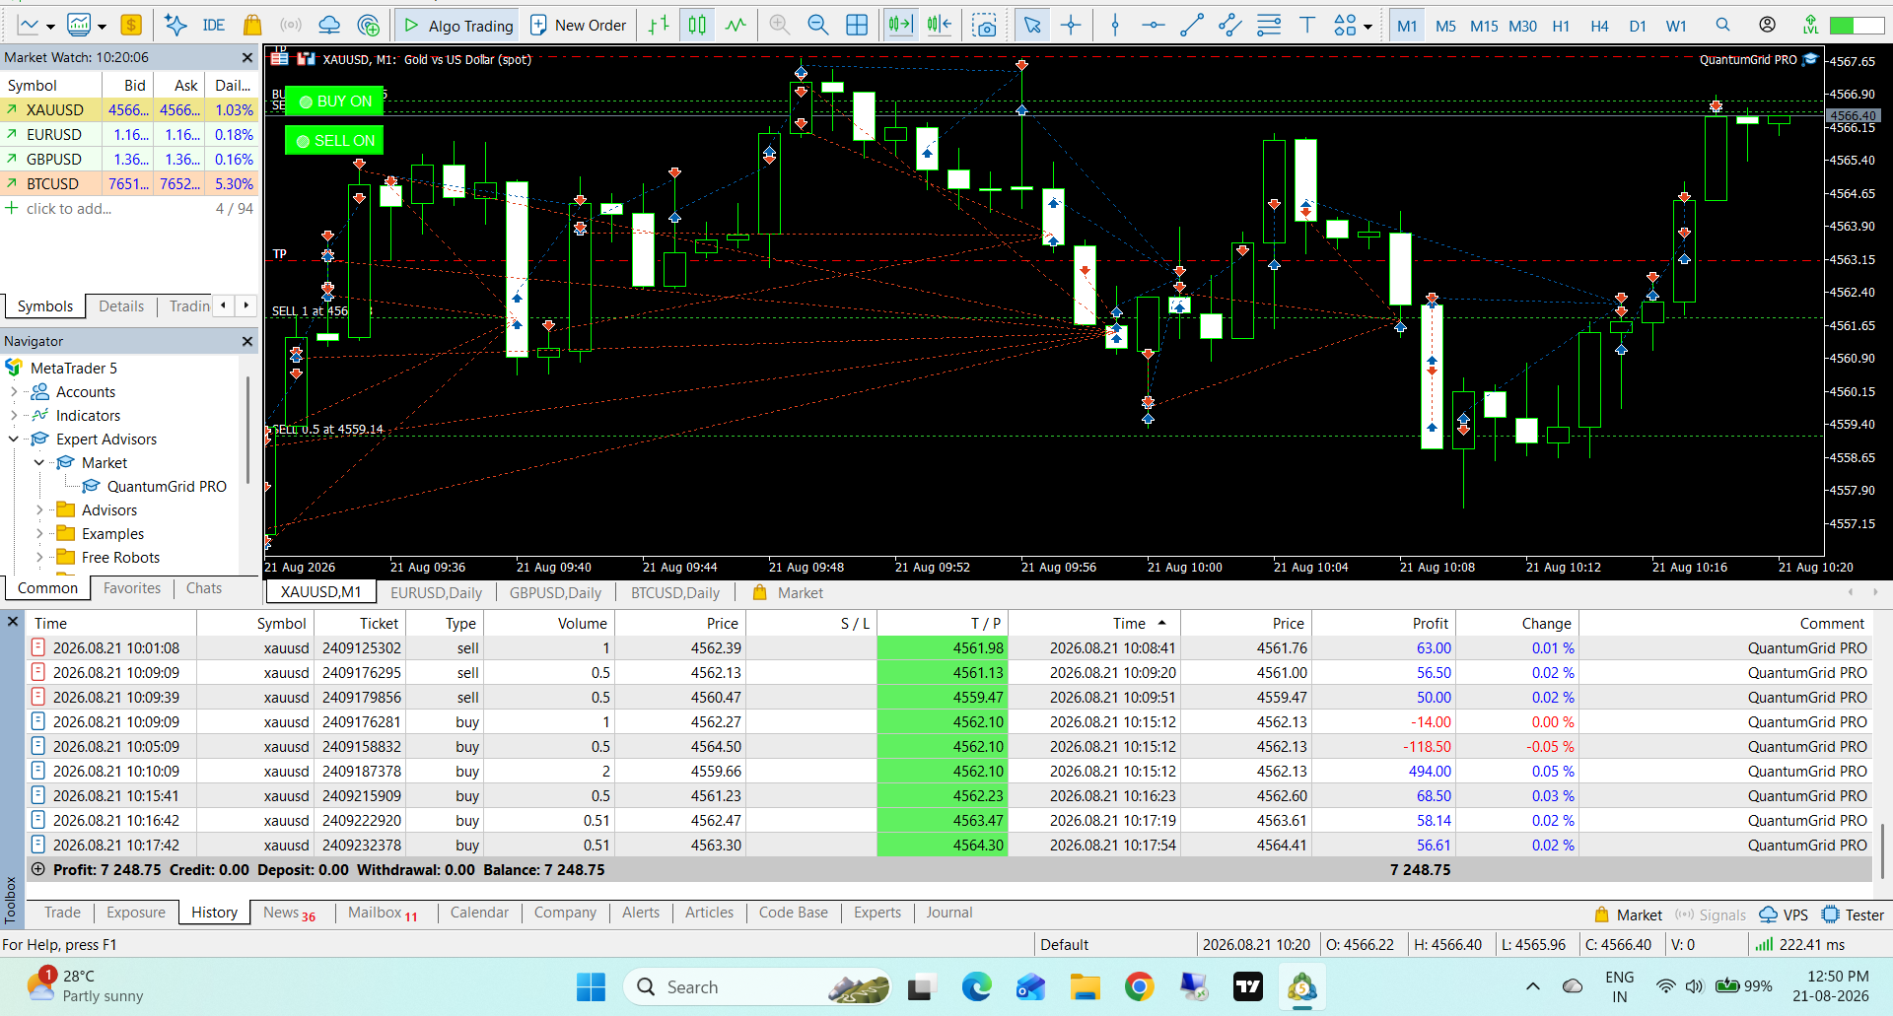This screenshot has height=1016, width=1893.
Task: Open the tile windows grid icon
Action: 857,26
